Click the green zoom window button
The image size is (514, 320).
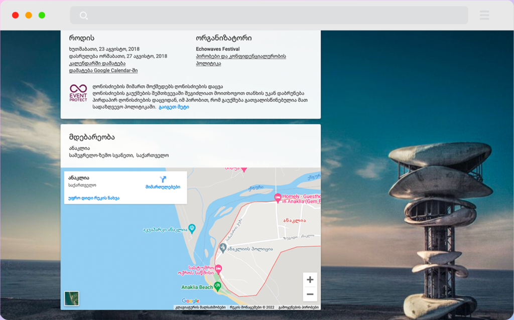pyautogui.click(x=42, y=15)
